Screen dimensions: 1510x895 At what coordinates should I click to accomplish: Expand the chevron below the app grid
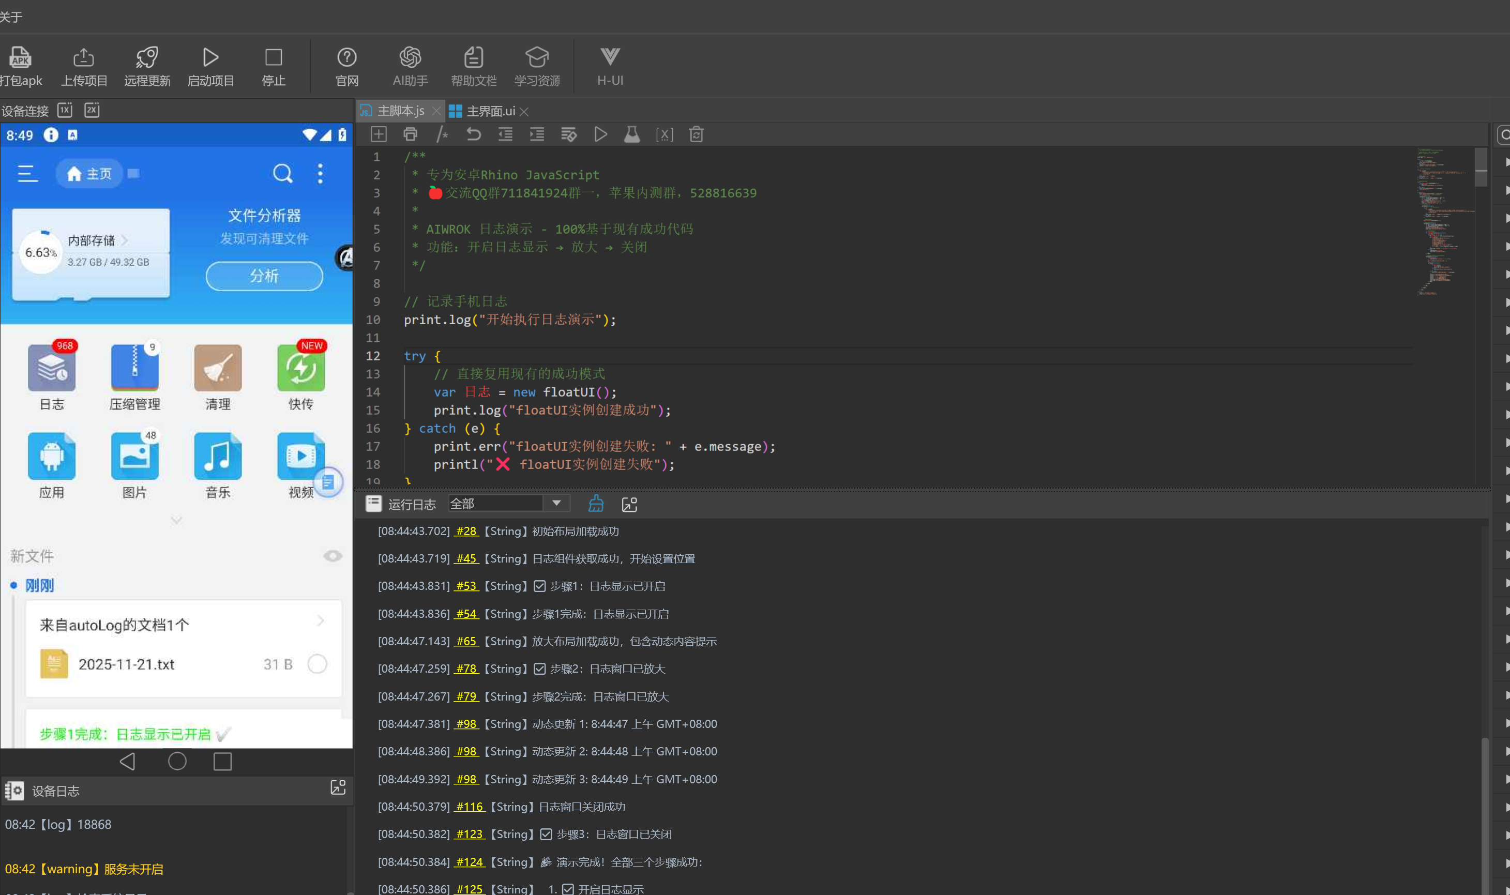point(176,519)
